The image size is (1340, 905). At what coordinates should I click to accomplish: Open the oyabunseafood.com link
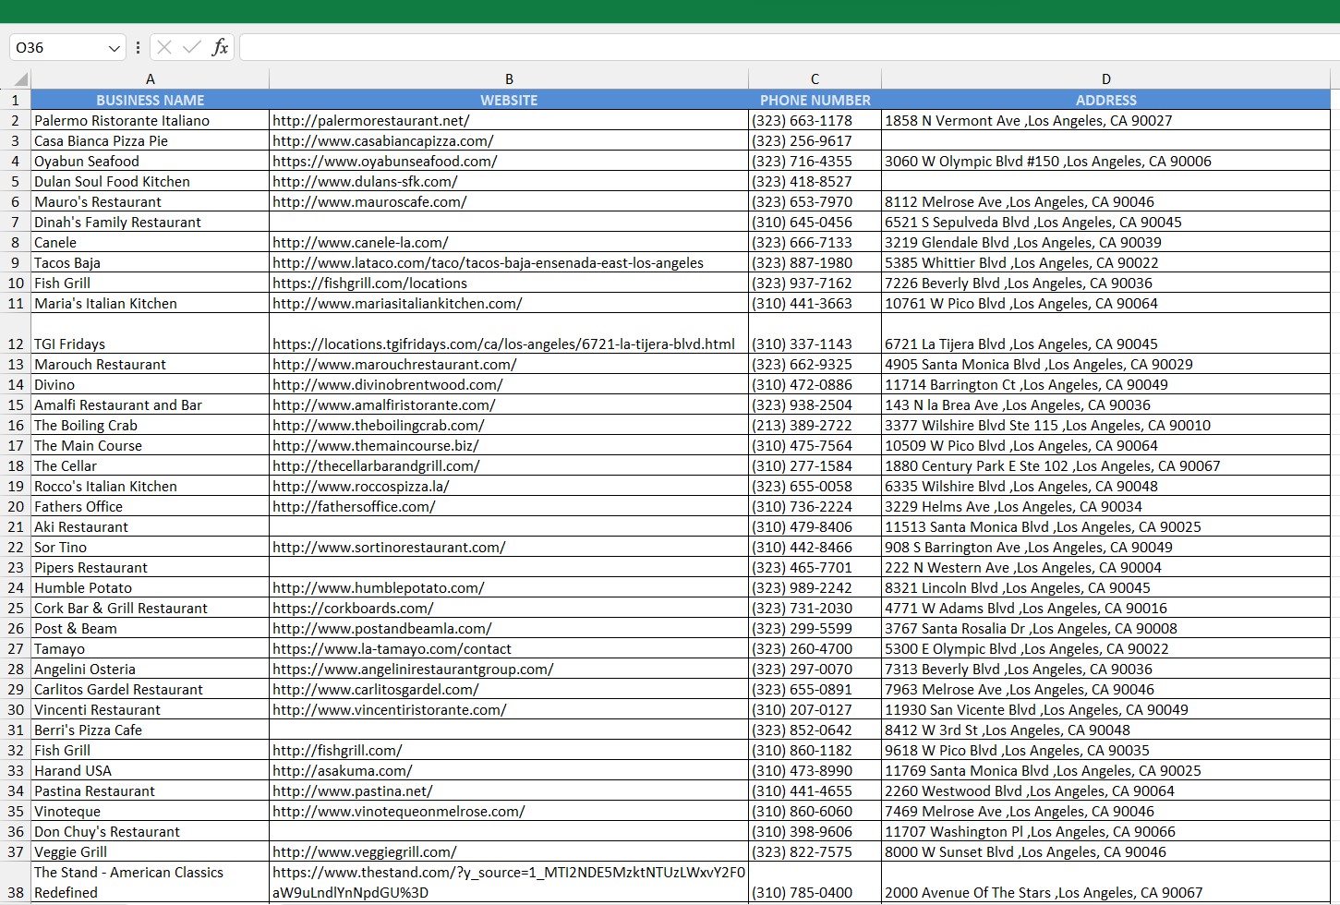385,161
